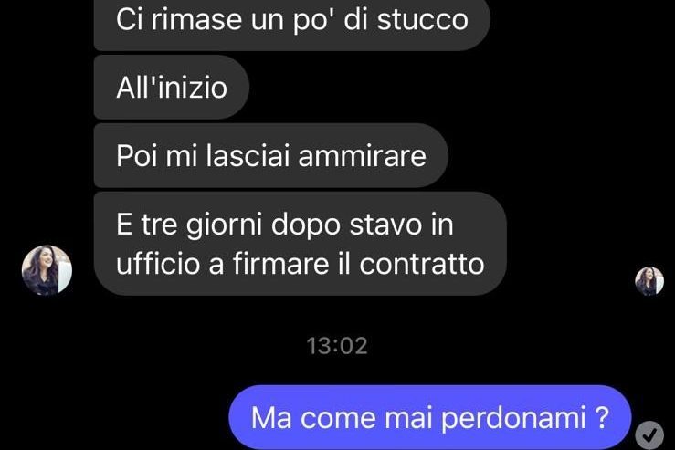675x450 pixels.
Task: Click the word "ammirare" in the third message
Action: 362,156
